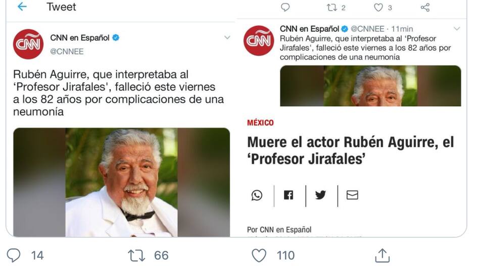
Task: Share article via WhatsApp icon
Action: (x=257, y=195)
